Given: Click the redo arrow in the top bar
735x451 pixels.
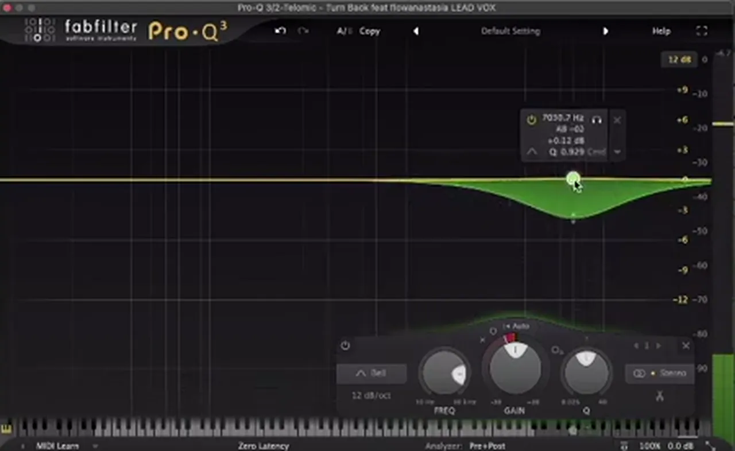Looking at the screenshot, I should pos(303,31).
